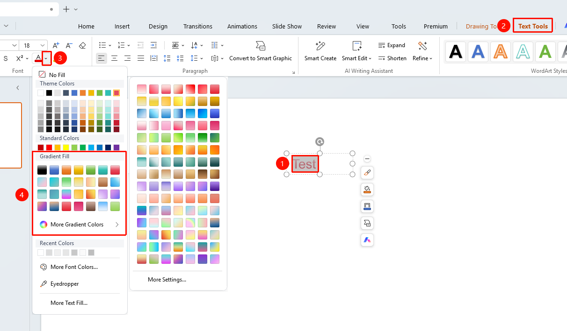Click the increase font size icon
Image resolution: width=567 pixels, height=331 pixels.
click(56, 45)
